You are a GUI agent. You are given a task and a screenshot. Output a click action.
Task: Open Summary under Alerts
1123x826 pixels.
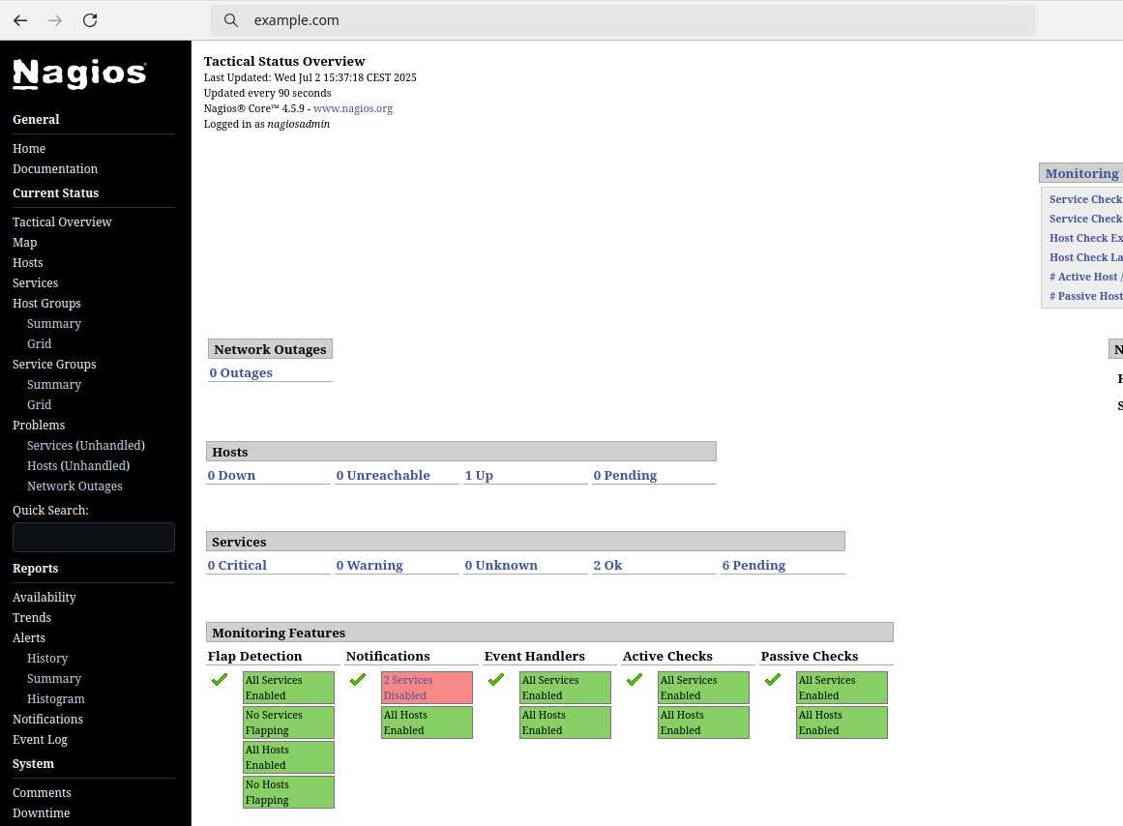pos(54,678)
